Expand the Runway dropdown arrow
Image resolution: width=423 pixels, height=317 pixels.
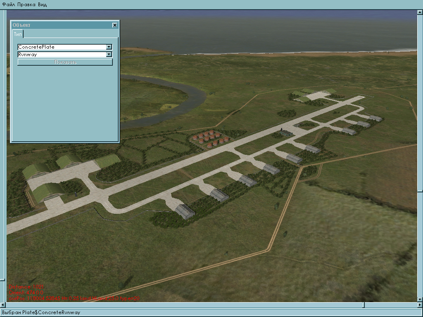[x=109, y=54]
